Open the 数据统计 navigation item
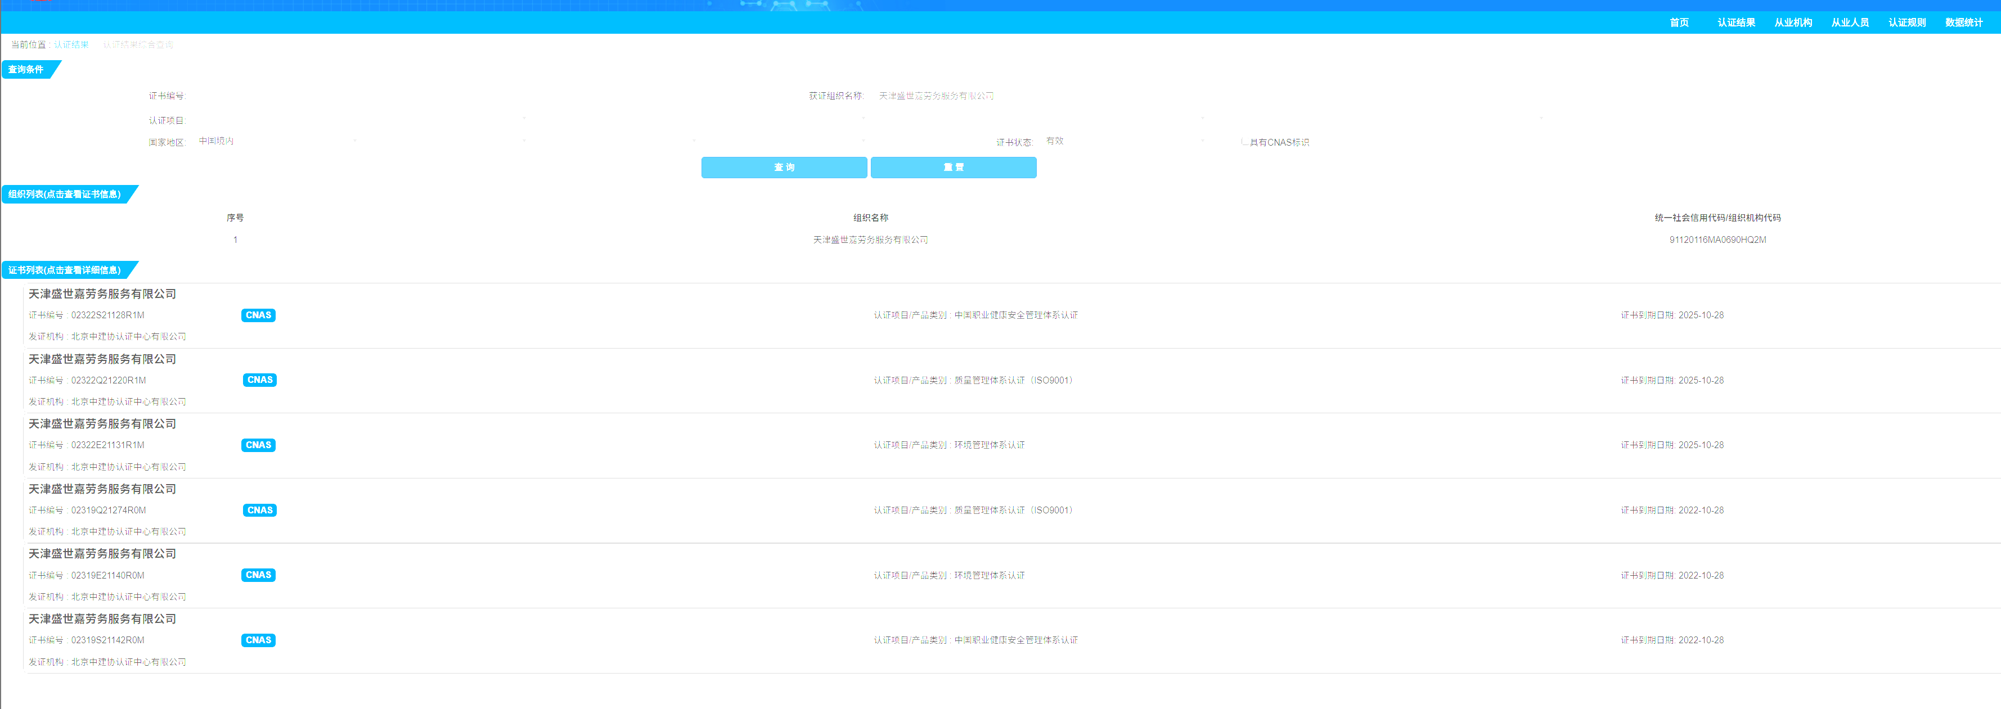Screen dimensions: 2001x709 point(1963,22)
